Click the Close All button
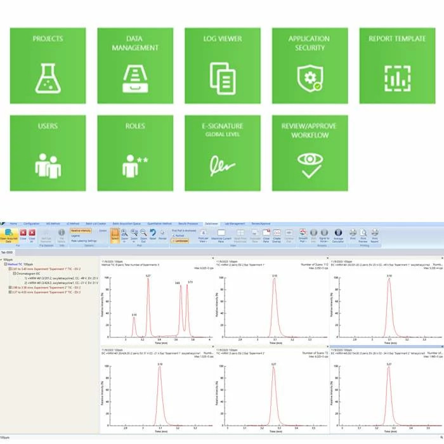The height and width of the screenshot is (444, 444). pos(32,235)
